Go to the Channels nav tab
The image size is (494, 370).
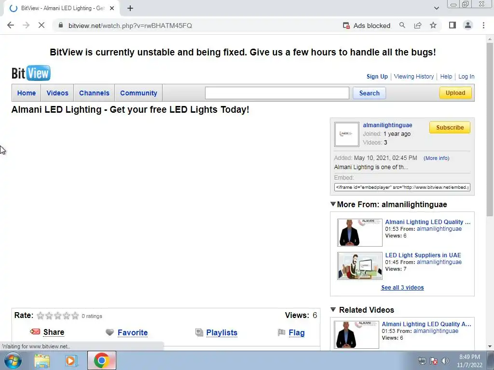coord(94,93)
